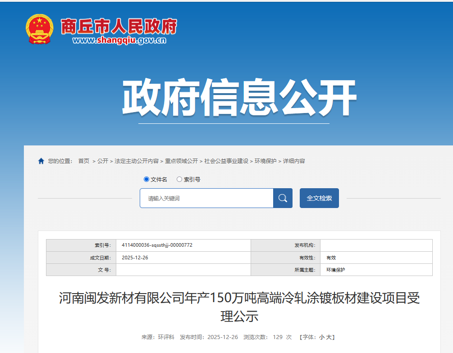Click the magnifier search icon
This screenshot has width=453, height=353.
click(x=283, y=198)
